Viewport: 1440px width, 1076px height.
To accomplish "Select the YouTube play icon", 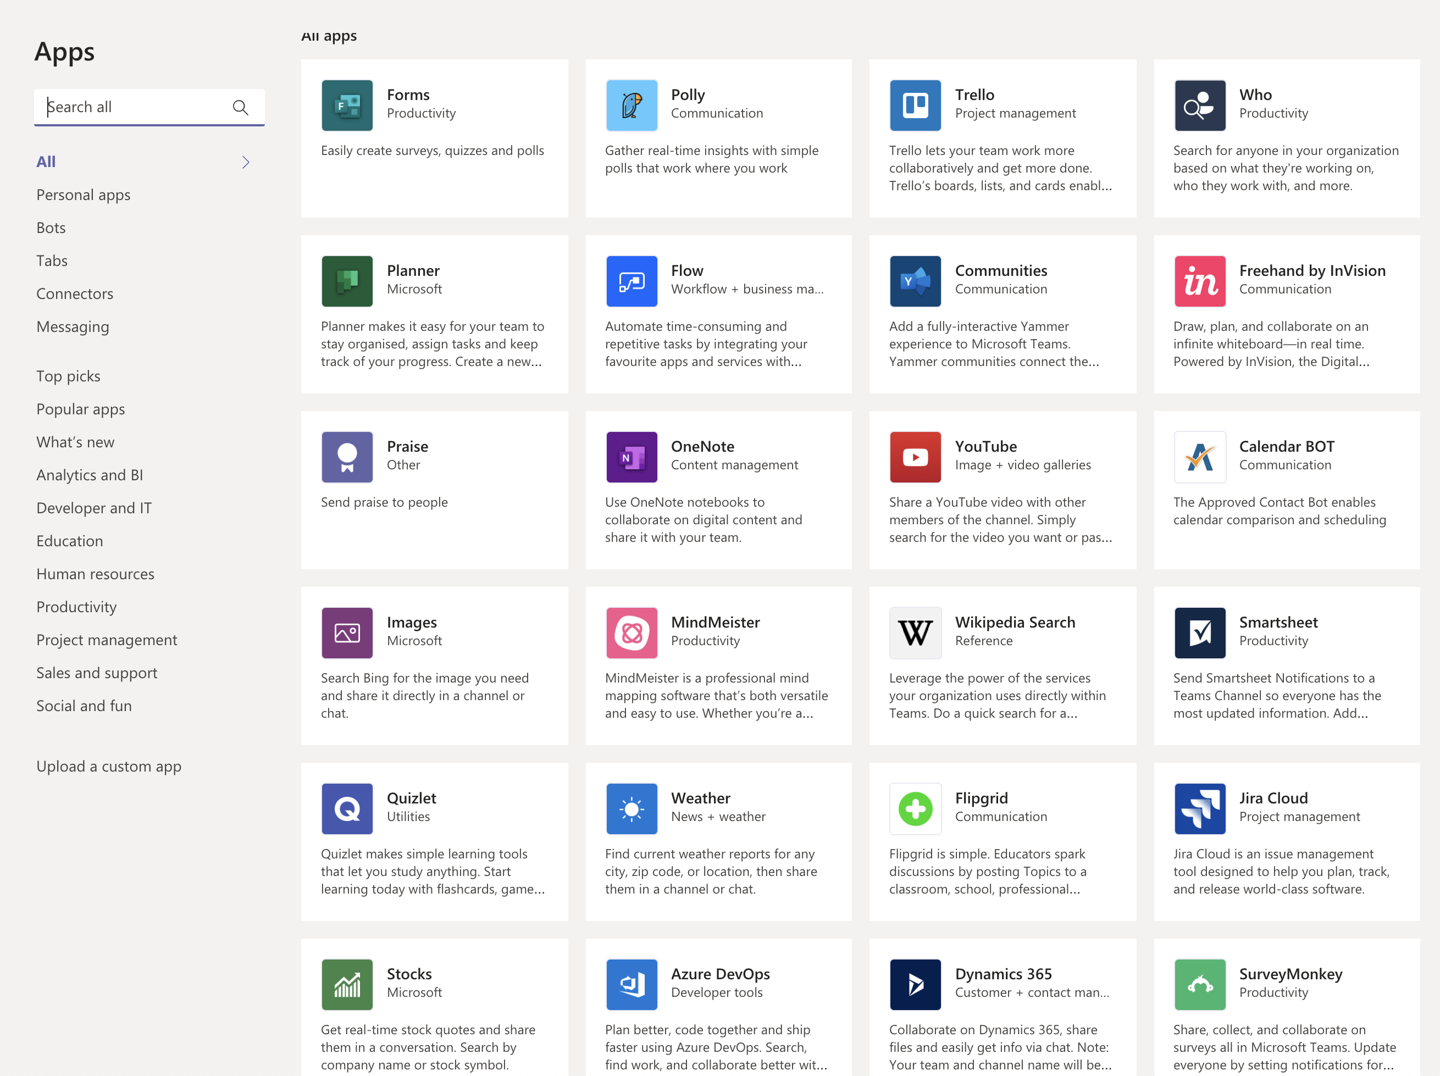I will coord(915,457).
